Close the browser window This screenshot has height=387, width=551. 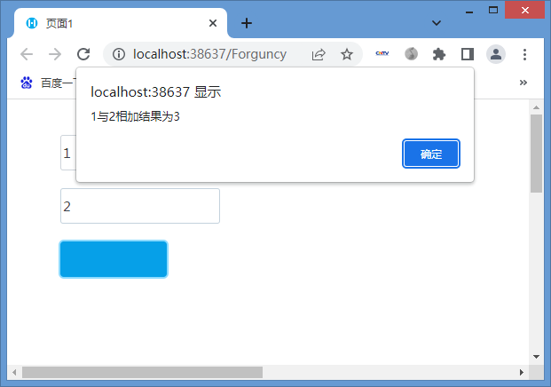pyautogui.click(x=525, y=10)
